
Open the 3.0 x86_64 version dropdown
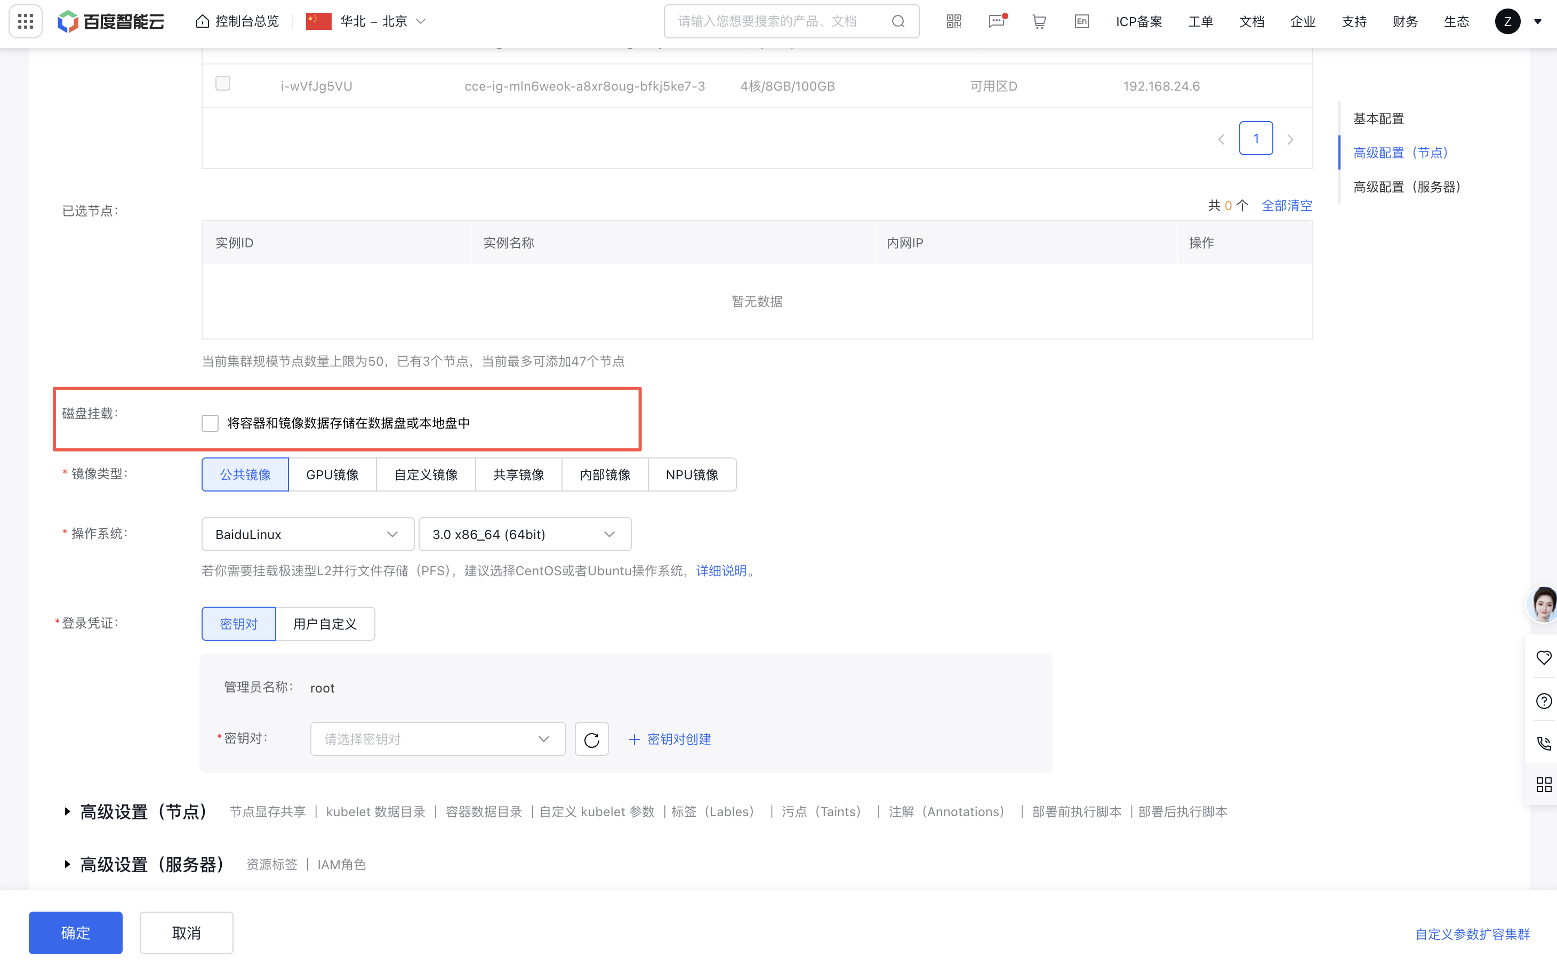525,534
